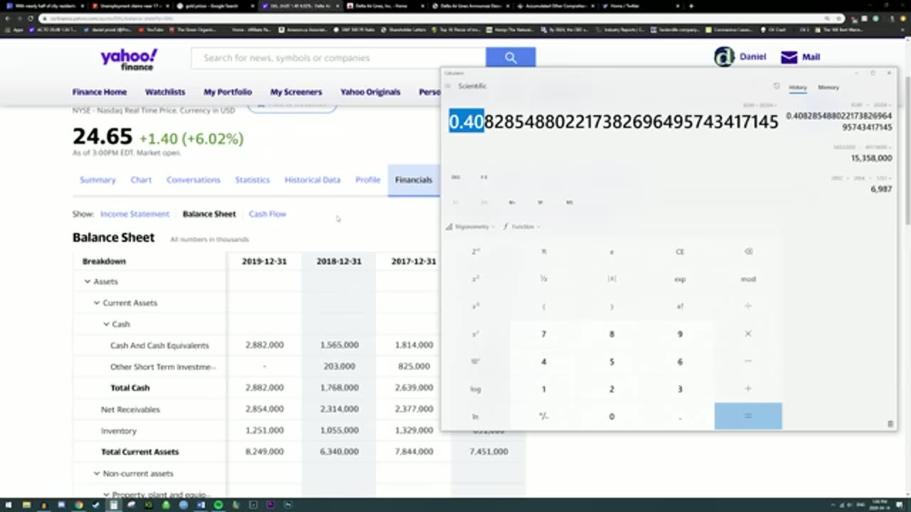Open the Historical Data tab
Viewport: 911px width, 512px height.
(x=312, y=180)
